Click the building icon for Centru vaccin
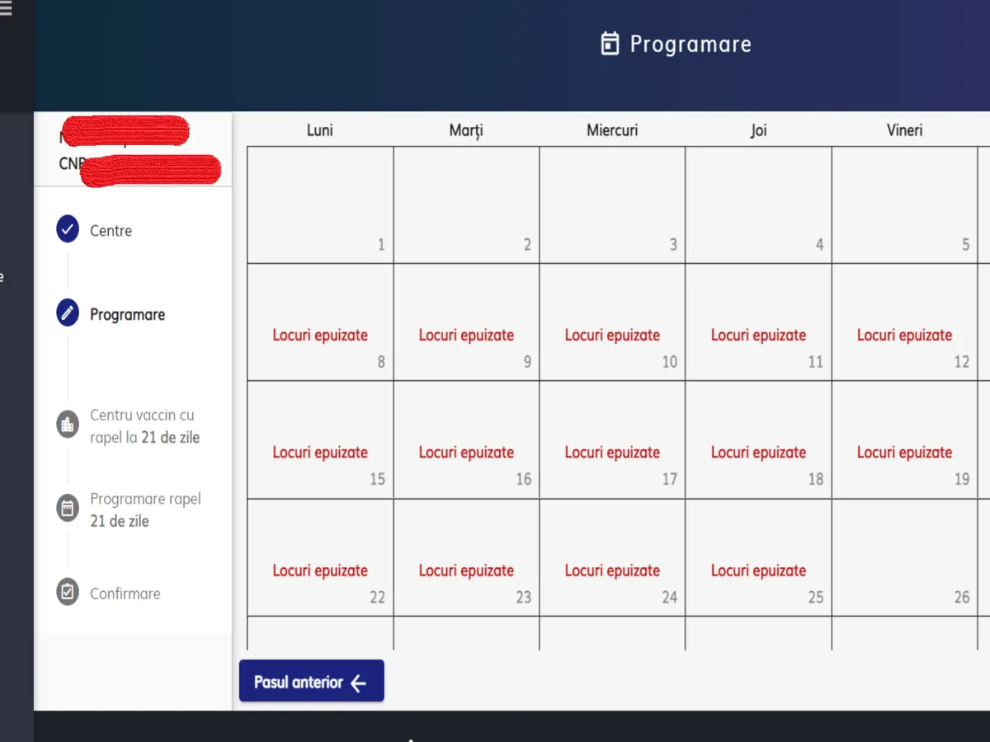 coord(68,425)
